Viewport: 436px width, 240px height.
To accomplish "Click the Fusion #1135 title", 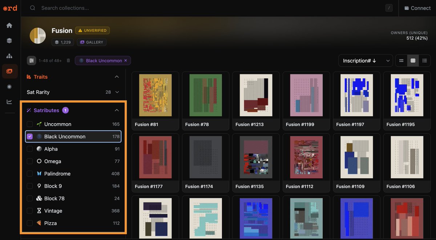I will pos(249,187).
